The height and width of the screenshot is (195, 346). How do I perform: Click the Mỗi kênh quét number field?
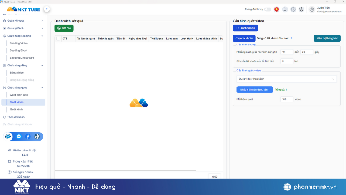tap(286, 99)
